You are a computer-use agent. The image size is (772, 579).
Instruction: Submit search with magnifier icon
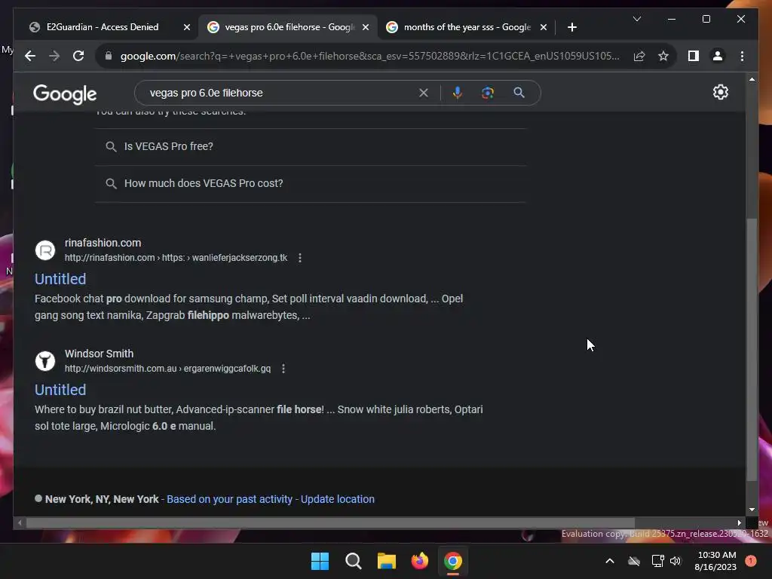coord(519,93)
